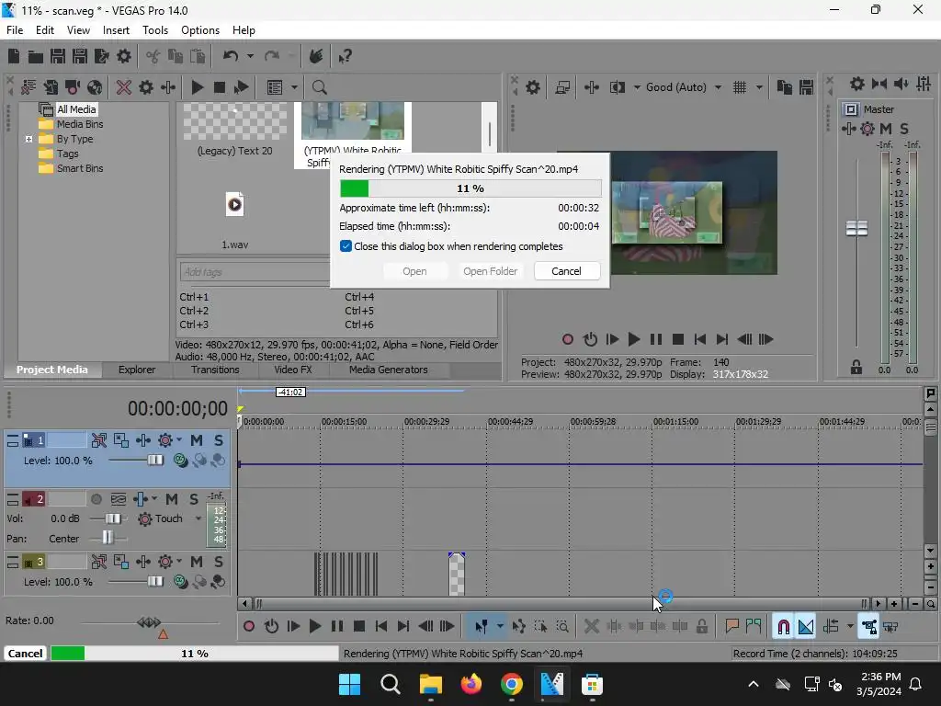Click the New project icon in the main toolbar
941x706 pixels.
tap(14, 56)
